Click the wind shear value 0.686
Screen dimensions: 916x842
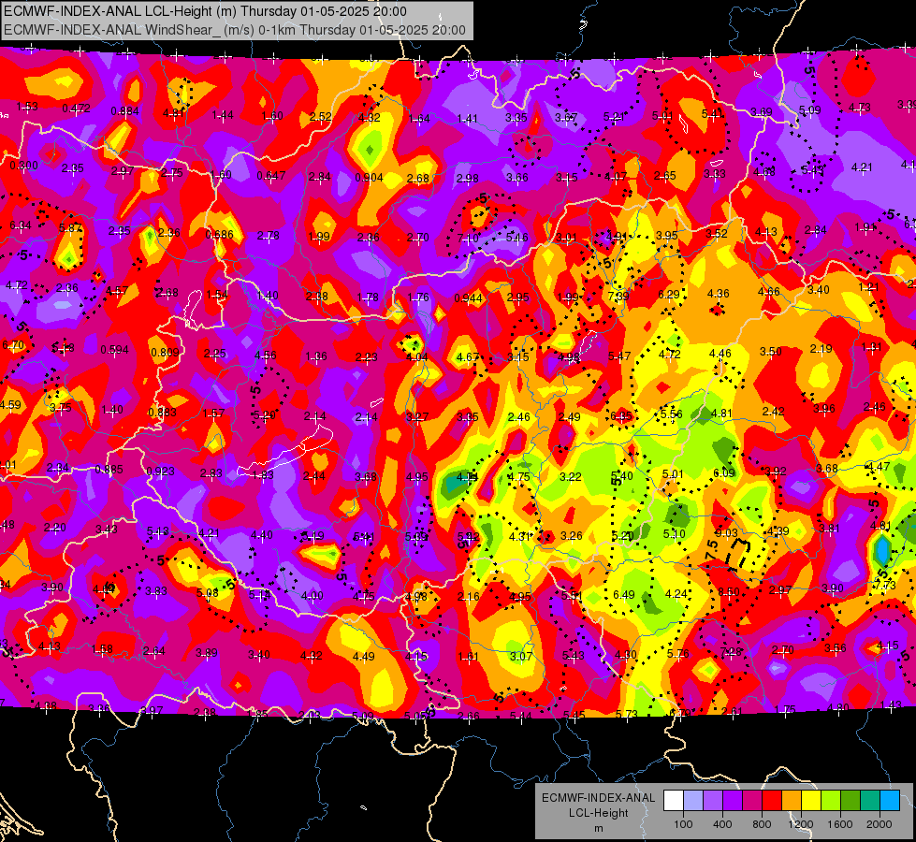[220, 235]
